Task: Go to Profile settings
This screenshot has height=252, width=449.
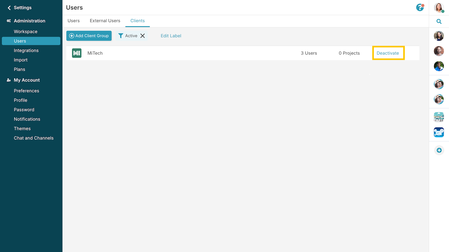Action: click(21, 100)
